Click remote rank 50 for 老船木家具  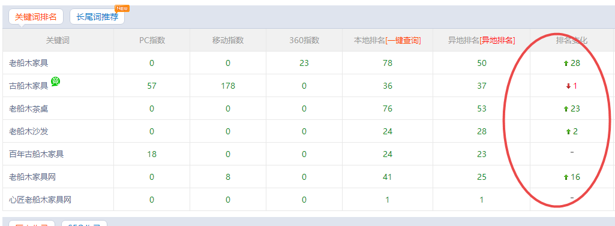point(482,63)
